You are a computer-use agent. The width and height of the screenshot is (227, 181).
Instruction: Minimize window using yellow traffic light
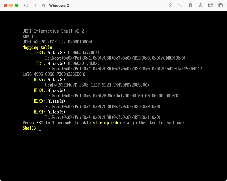(x=11, y=5)
